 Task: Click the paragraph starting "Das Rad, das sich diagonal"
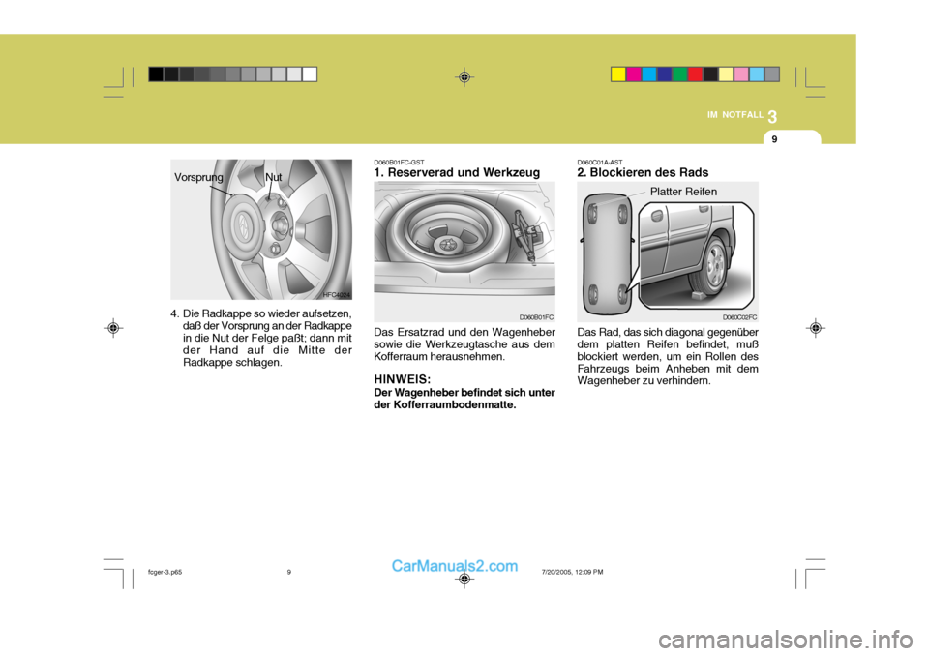[668, 356]
